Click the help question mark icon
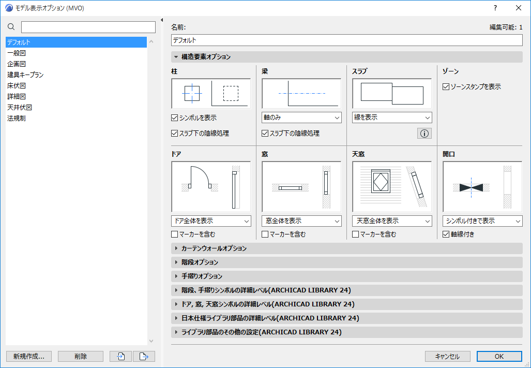This screenshot has height=368, width=531. (495, 8)
